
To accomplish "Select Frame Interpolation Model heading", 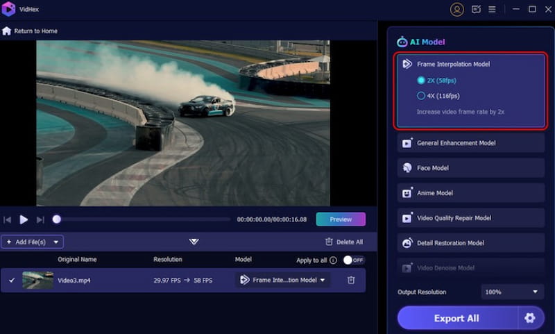I will click(454, 64).
